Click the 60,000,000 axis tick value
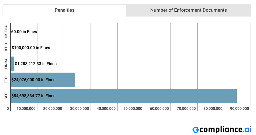 [159, 109]
